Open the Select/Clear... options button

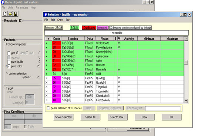coord(118,117)
